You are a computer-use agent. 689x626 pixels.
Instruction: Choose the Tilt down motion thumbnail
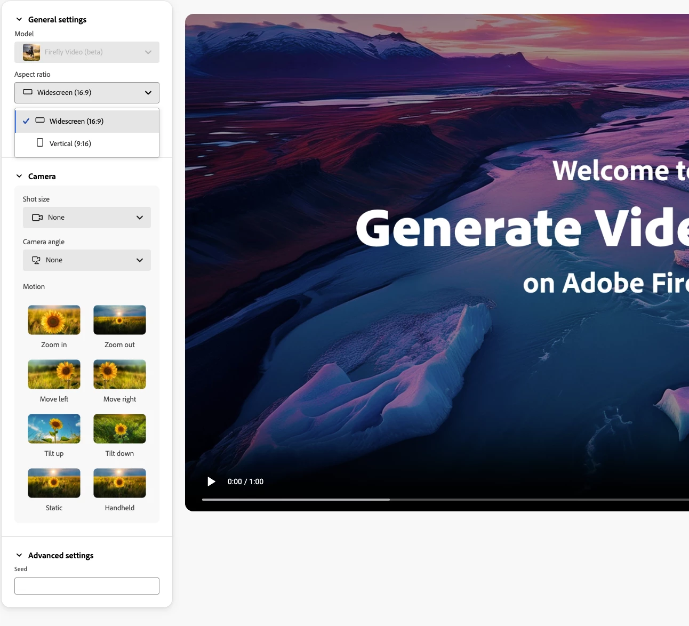(x=119, y=429)
